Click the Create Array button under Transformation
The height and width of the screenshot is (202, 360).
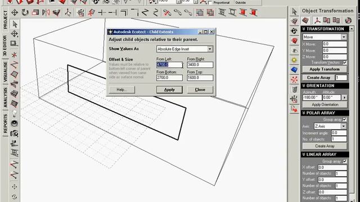[x=318, y=77]
